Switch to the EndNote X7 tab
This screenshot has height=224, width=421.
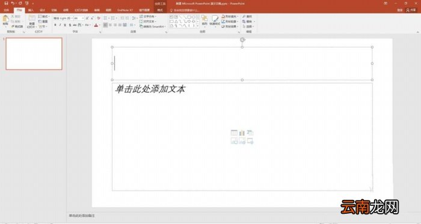(125, 10)
